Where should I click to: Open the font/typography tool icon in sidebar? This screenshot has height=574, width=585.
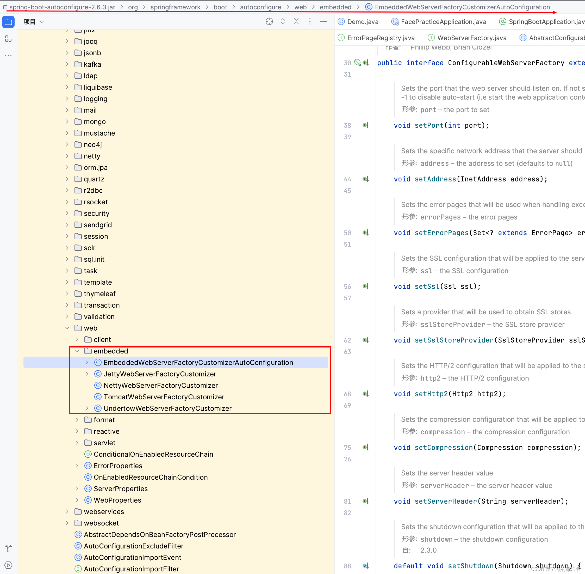(x=8, y=548)
